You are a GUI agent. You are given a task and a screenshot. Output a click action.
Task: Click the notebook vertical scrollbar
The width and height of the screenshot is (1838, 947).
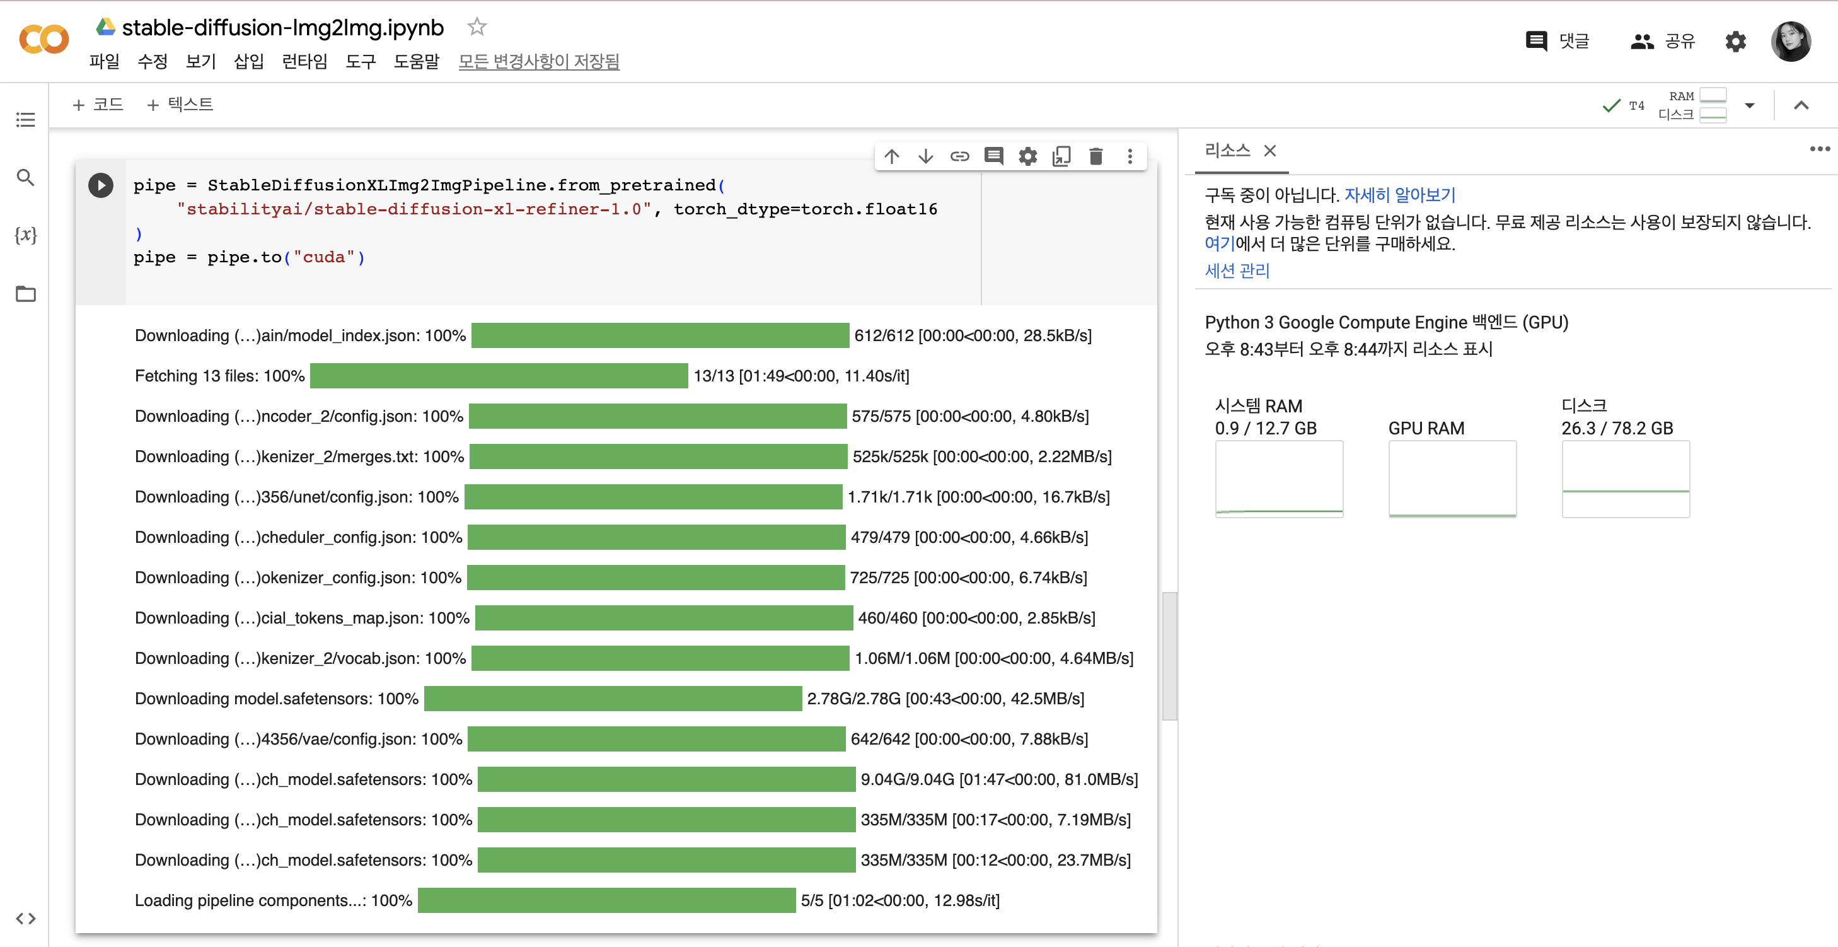1169,656
